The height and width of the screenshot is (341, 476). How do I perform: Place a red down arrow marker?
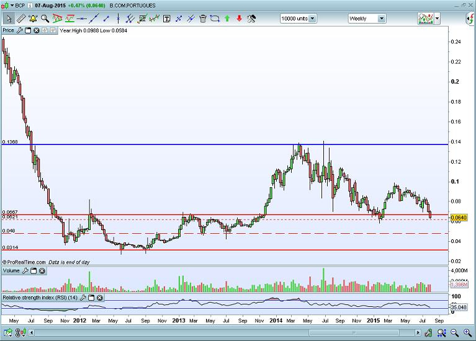(239, 19)
